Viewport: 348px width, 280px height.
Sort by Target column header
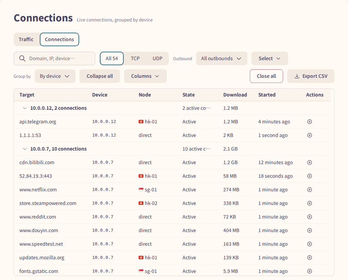(x=27, y=95)
